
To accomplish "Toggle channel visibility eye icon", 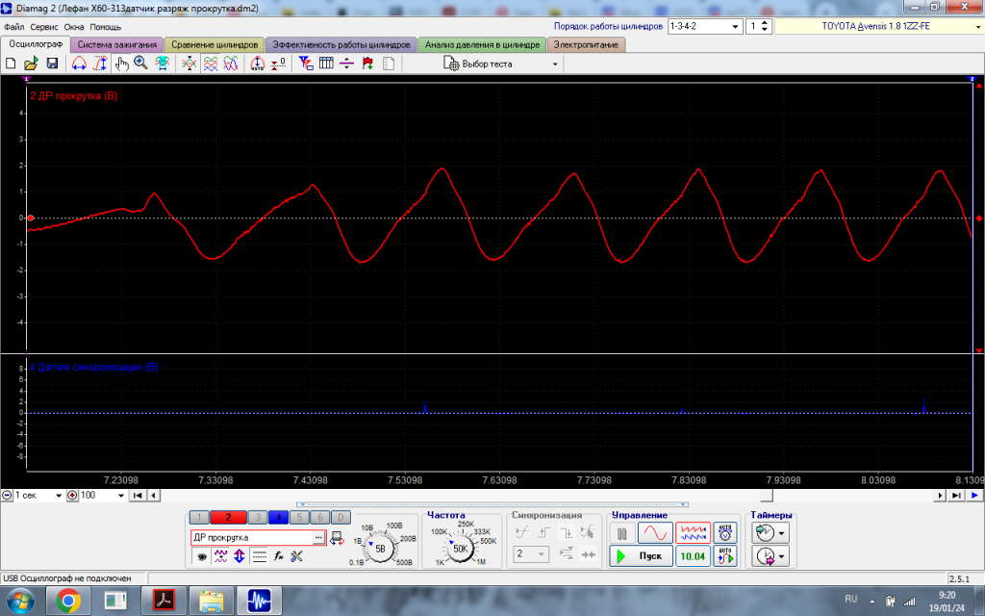I will click(x=201, y=556).
